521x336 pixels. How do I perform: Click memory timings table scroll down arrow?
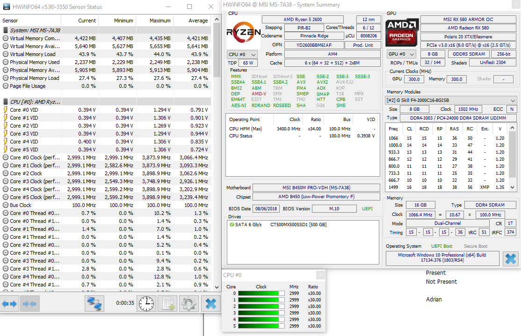click(x=513, y=187)
